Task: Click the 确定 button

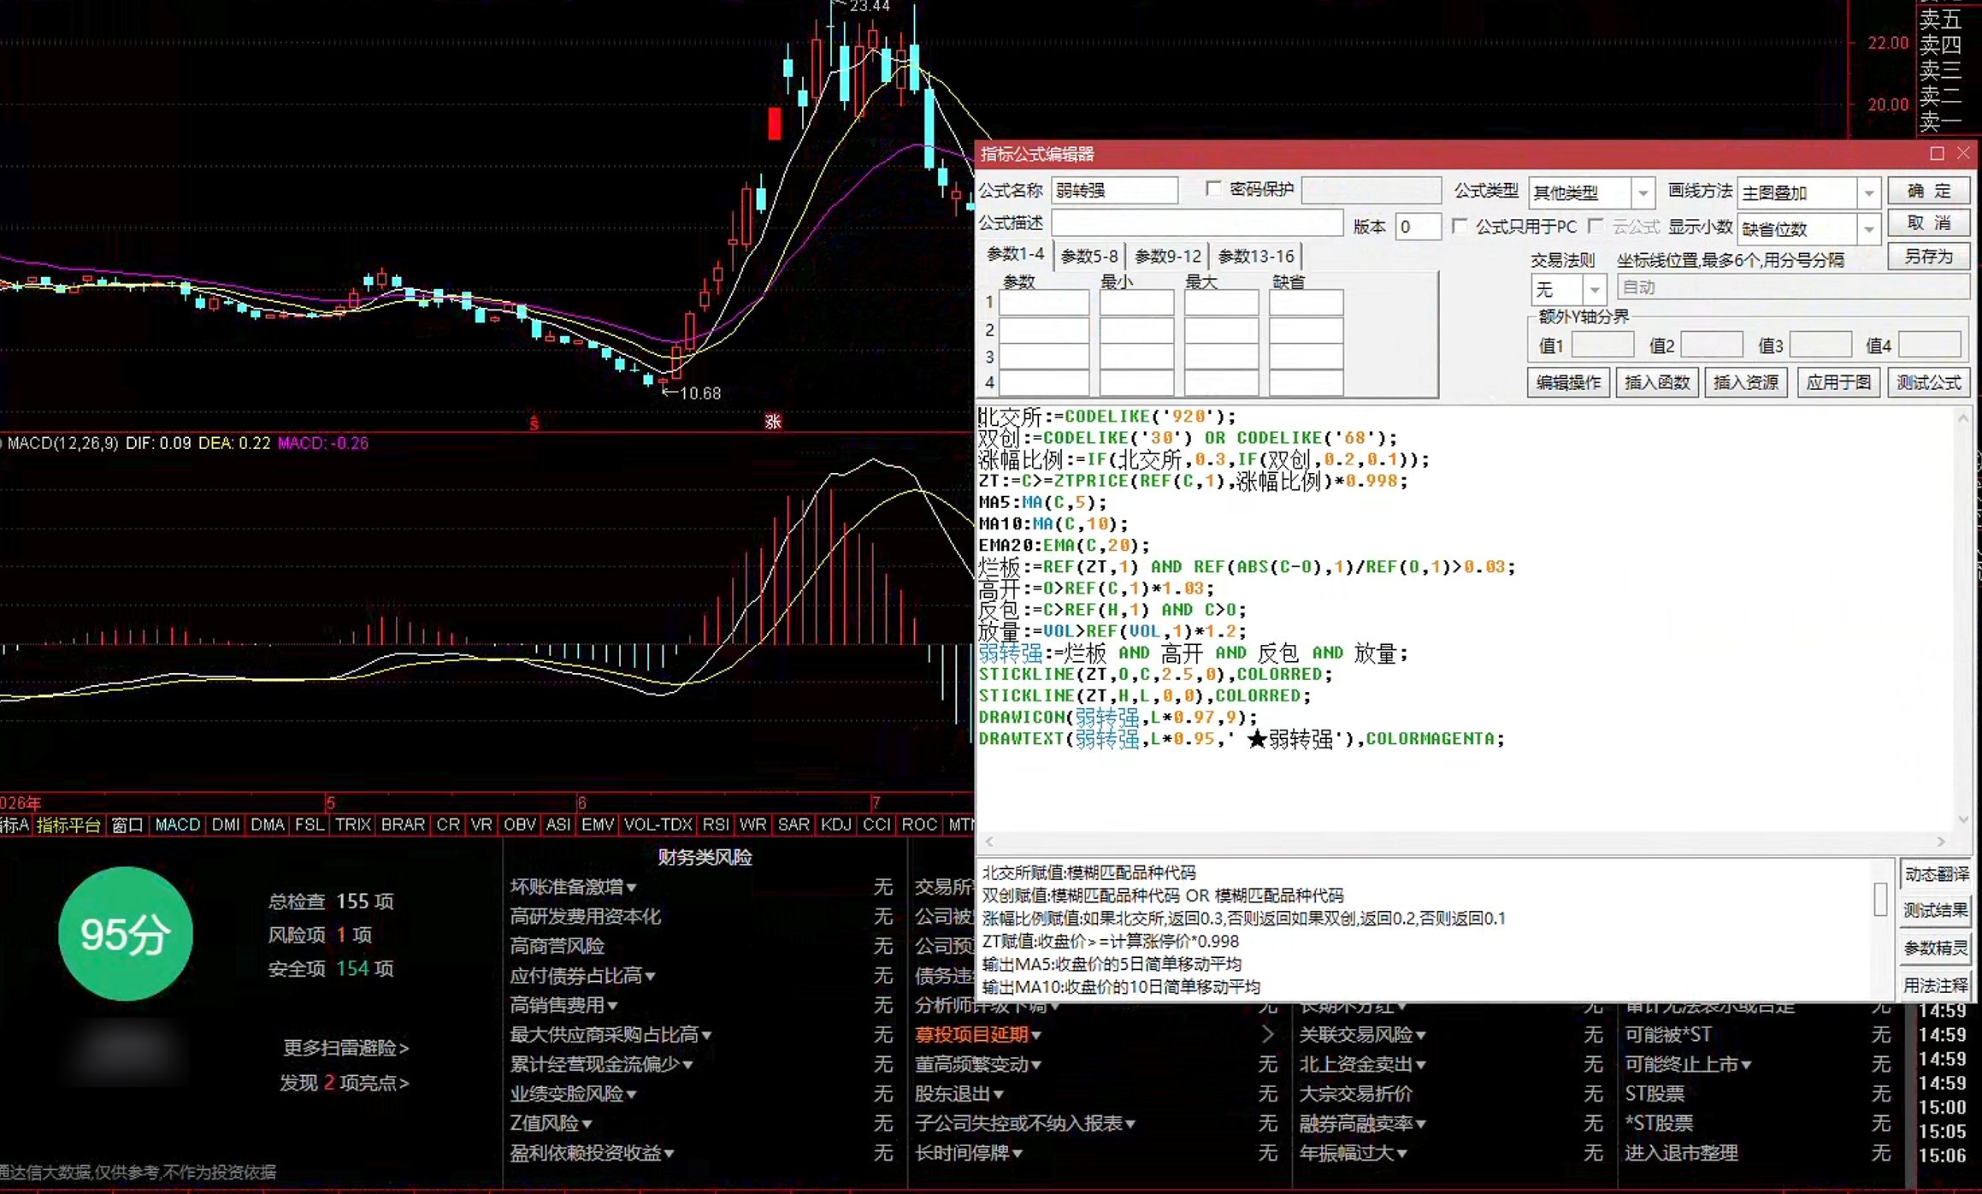Action: (x=1929, y=191)
